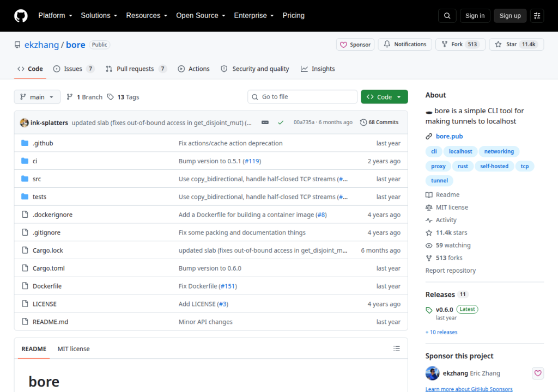
Task: Click the eye icon beside 59 watching
Action: pyautogui.click(x=429, y=246)
